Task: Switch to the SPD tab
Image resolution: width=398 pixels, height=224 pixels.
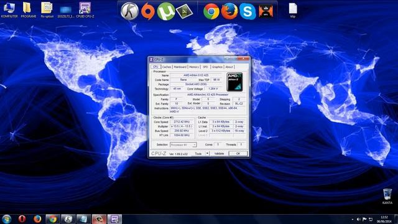Action: click(x=205, y=67)
